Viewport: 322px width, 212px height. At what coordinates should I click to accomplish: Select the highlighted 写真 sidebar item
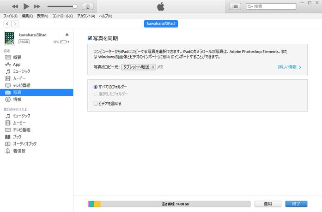tap(36, 92)
